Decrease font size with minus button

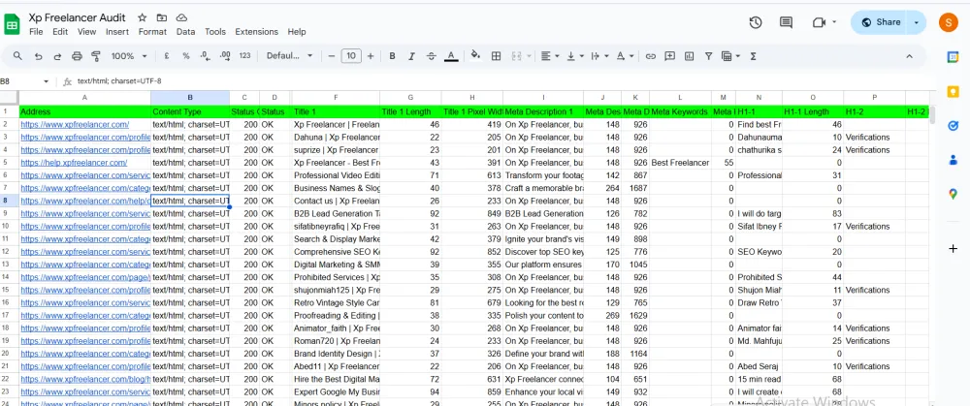[332, 56]
